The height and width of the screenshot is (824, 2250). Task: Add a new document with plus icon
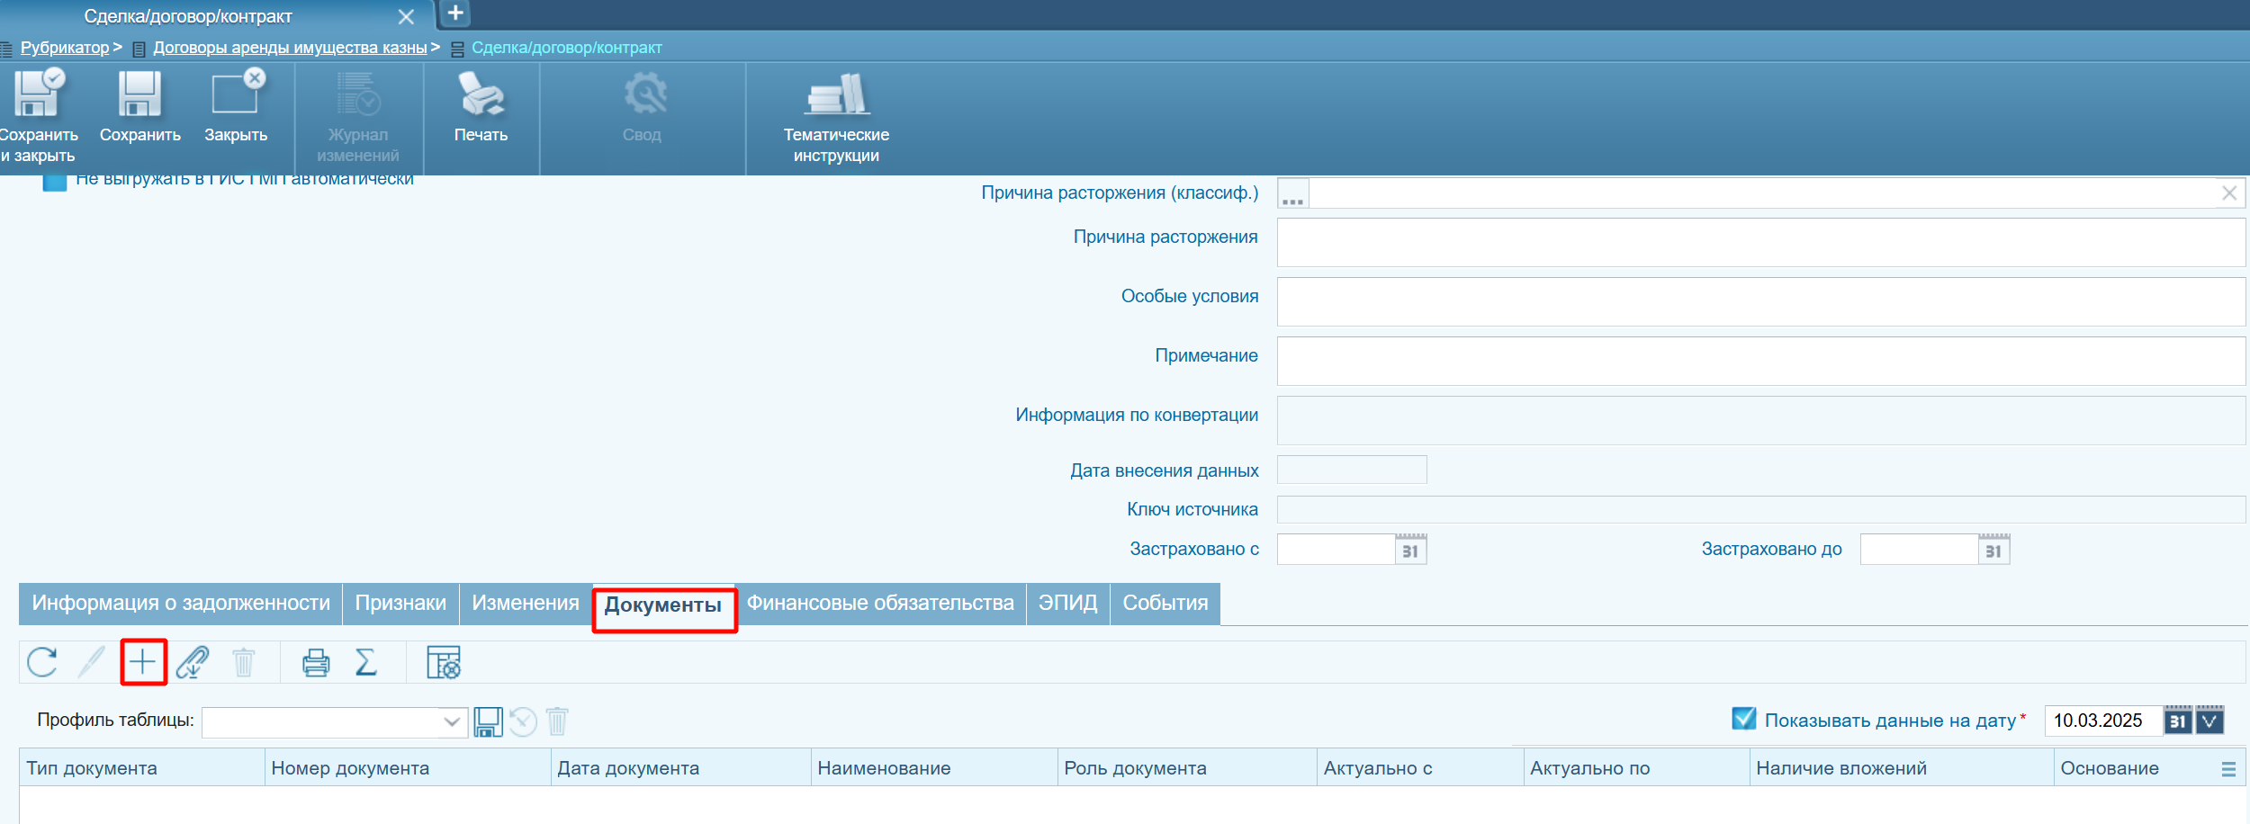tap(143, 662)
